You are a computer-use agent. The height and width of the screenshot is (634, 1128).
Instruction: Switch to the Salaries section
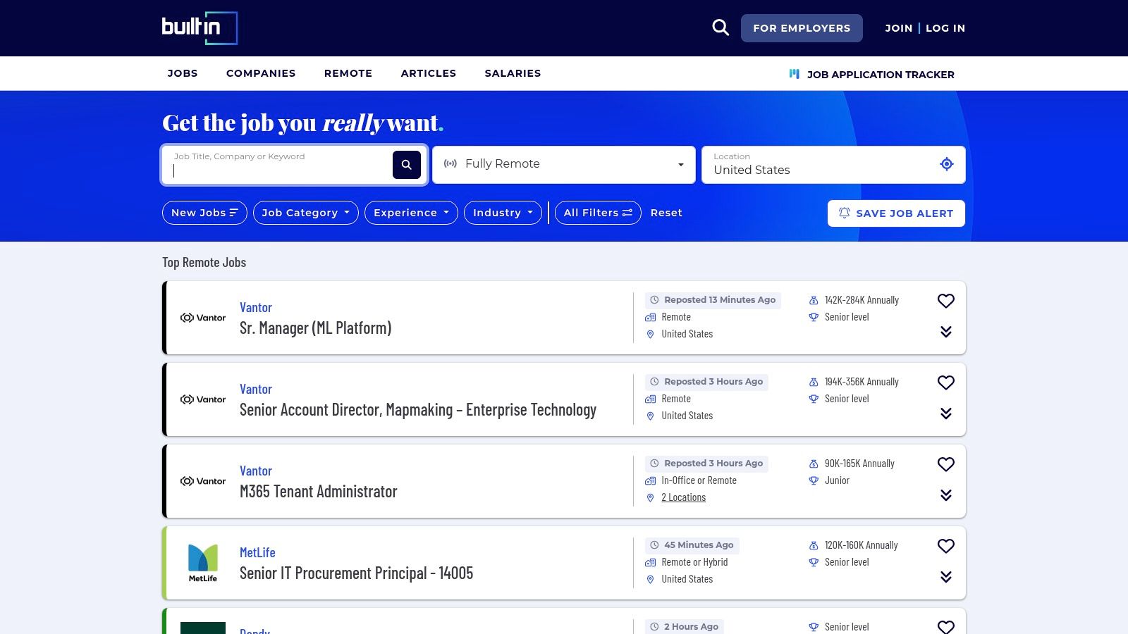(x=513, y=73)
